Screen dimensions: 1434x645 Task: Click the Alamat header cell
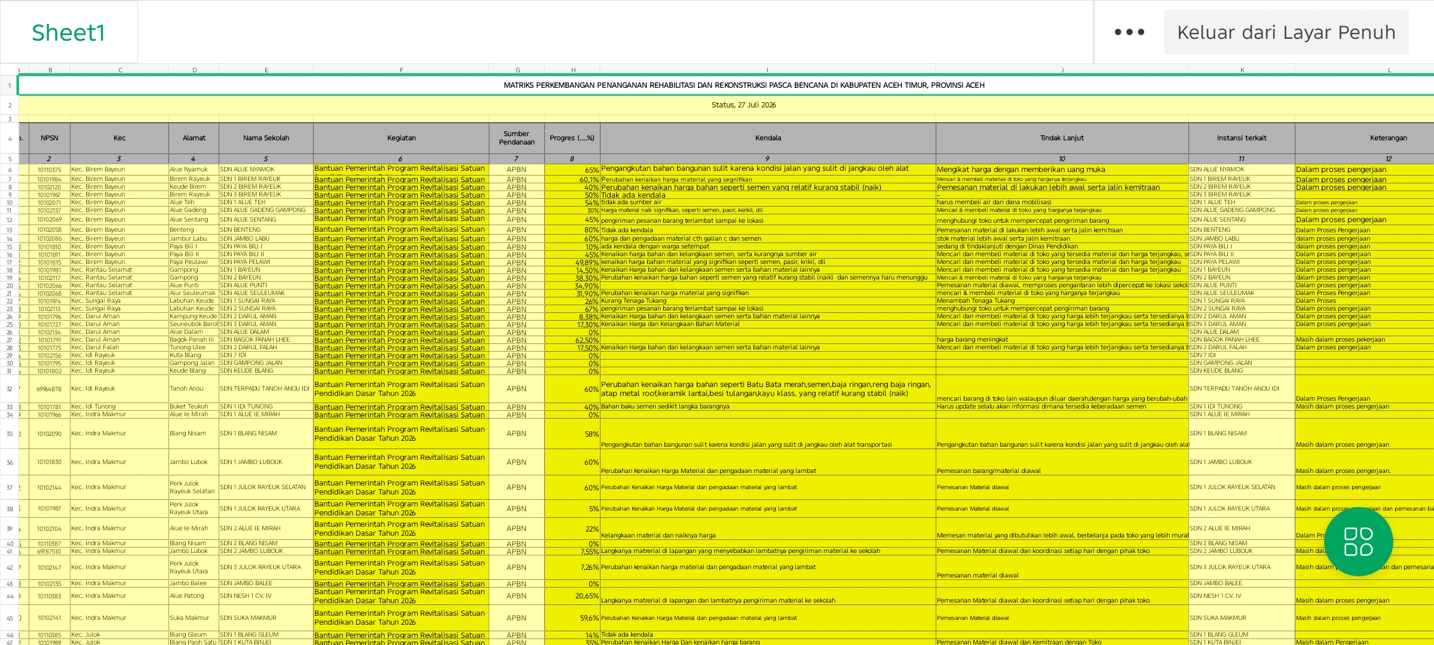[194, 138]
